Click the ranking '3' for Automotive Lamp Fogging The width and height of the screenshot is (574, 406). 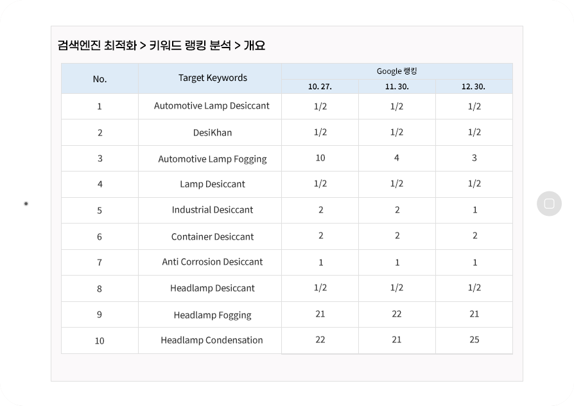(474, 158)
